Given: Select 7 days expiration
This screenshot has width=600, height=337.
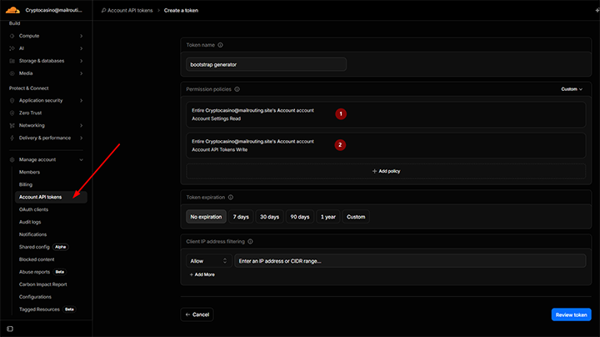Looking at the screenshot, I should tap(241, 217).
